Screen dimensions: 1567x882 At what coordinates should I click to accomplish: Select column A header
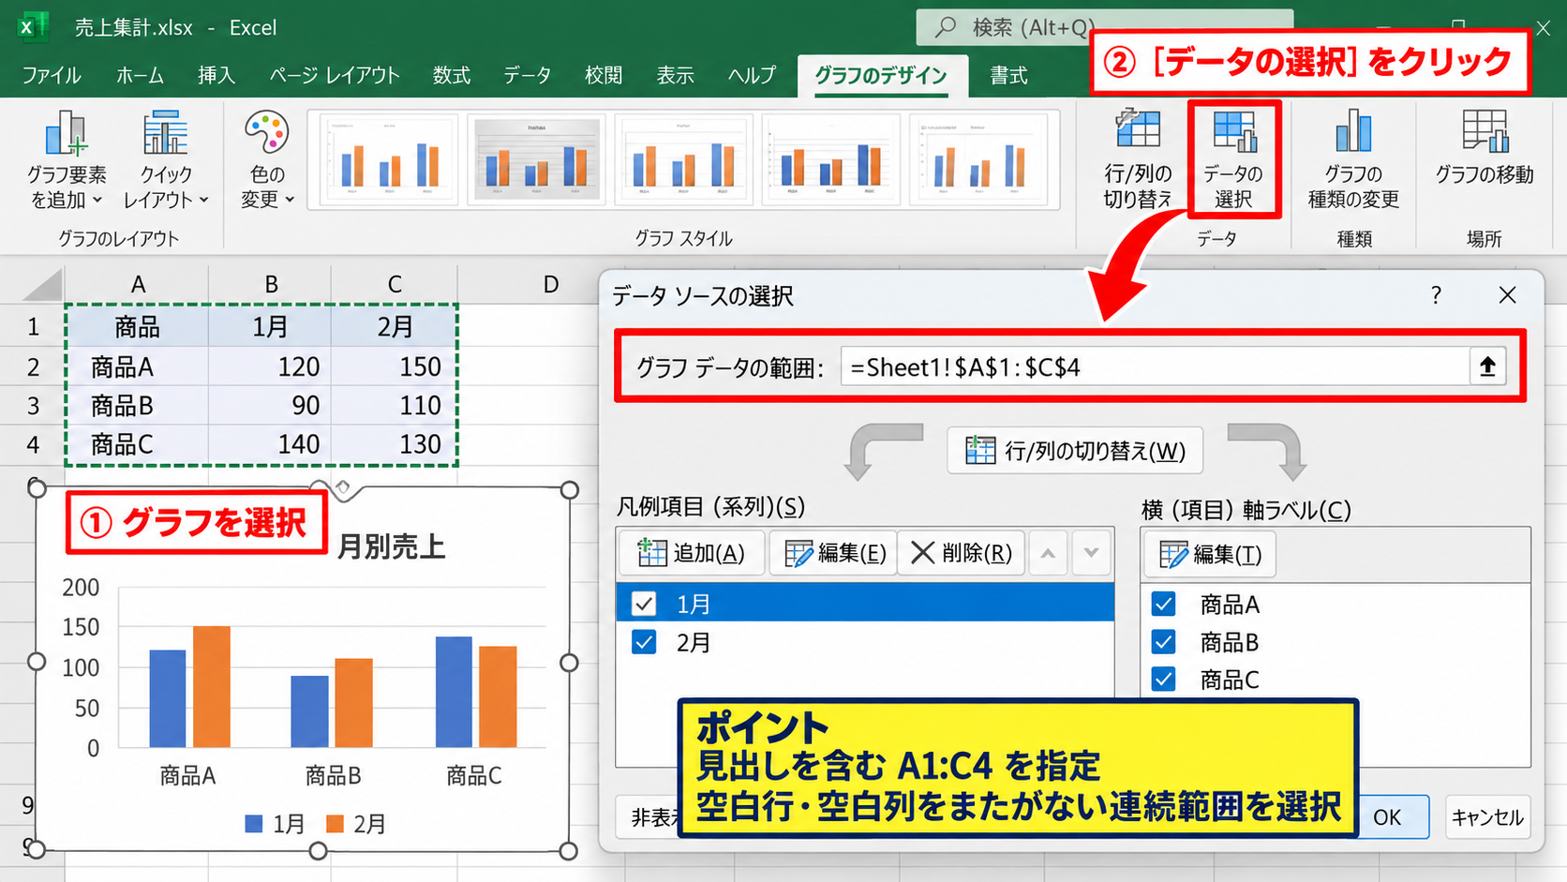pyautogui.click(x=137, y=284)
